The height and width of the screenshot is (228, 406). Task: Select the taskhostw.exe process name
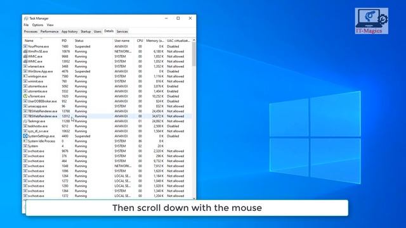point(37,126)
